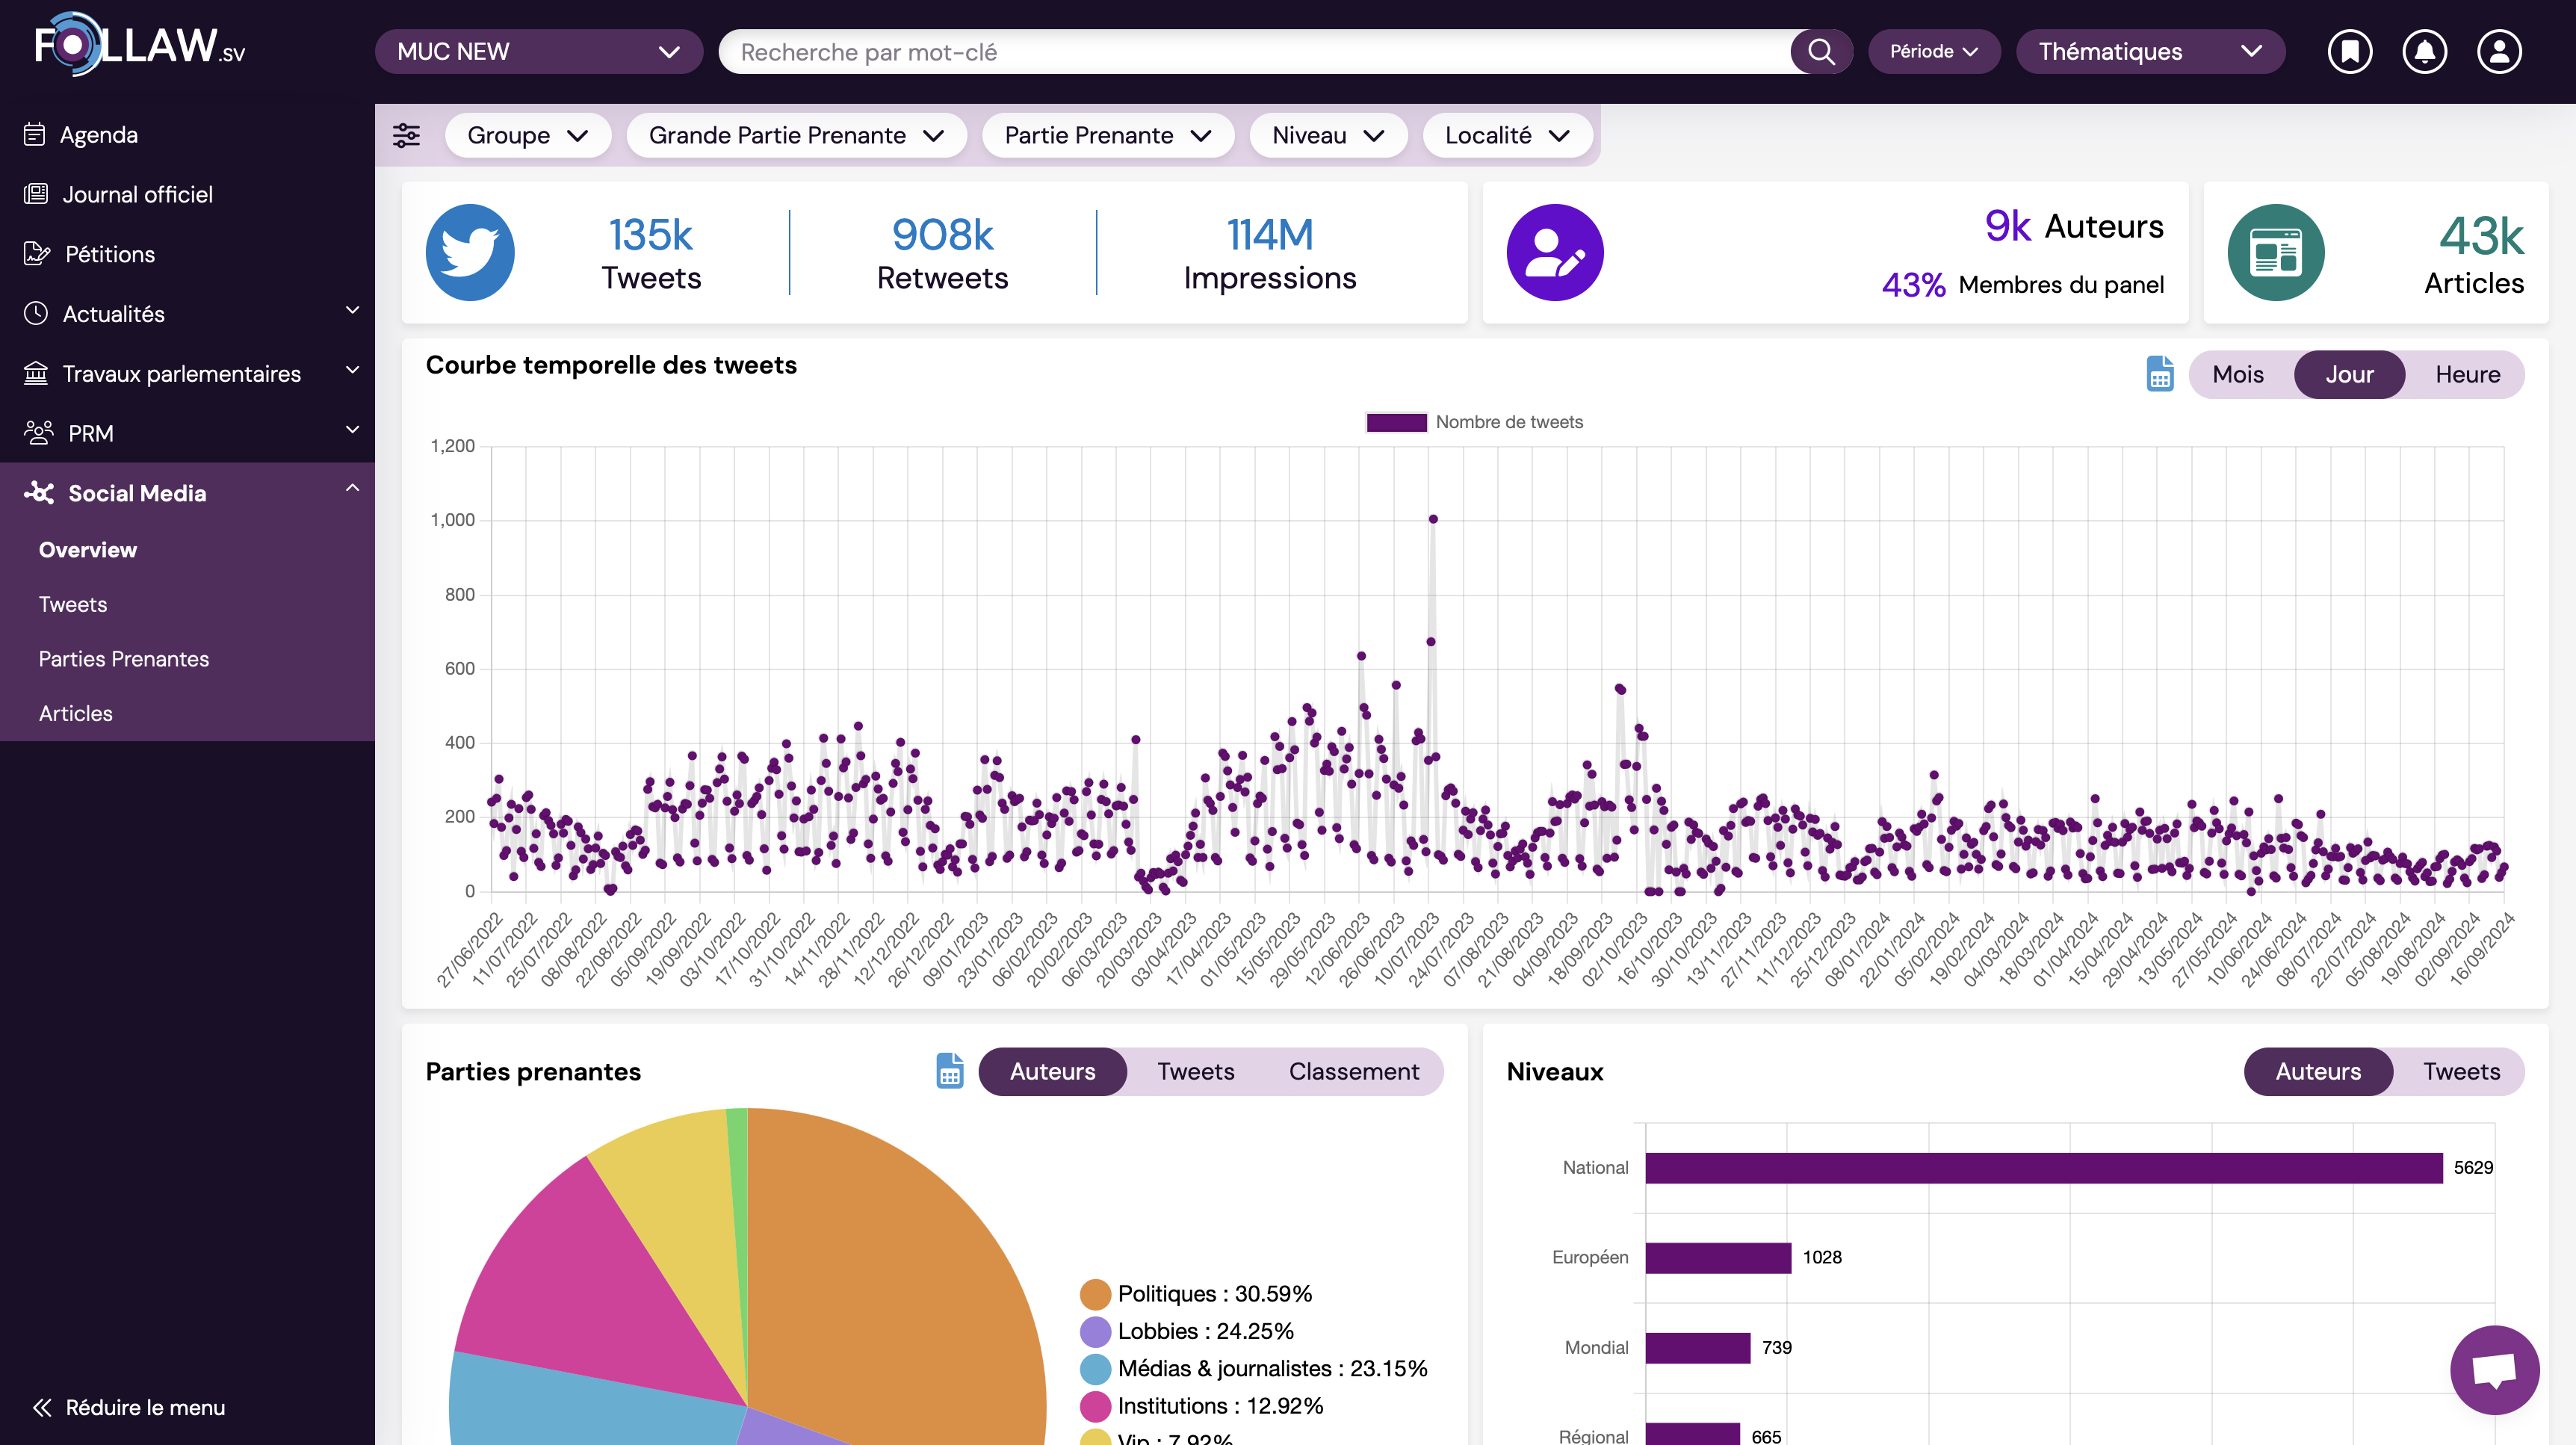Image resolution: width=2576 pixels, height=1445 pixels.
Task: Click the Institutions pink legend swatch
Action: (x=1096, y=1406)
